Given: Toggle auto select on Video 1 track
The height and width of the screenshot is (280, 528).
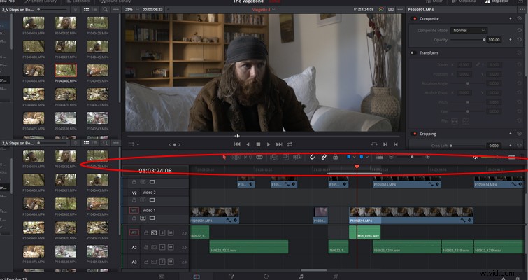Looking at the screenshot, I should click(143, 218).
